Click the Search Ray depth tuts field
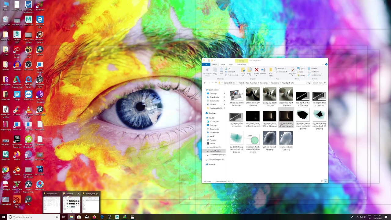The image size is (391, 220). tap(319, 83)
